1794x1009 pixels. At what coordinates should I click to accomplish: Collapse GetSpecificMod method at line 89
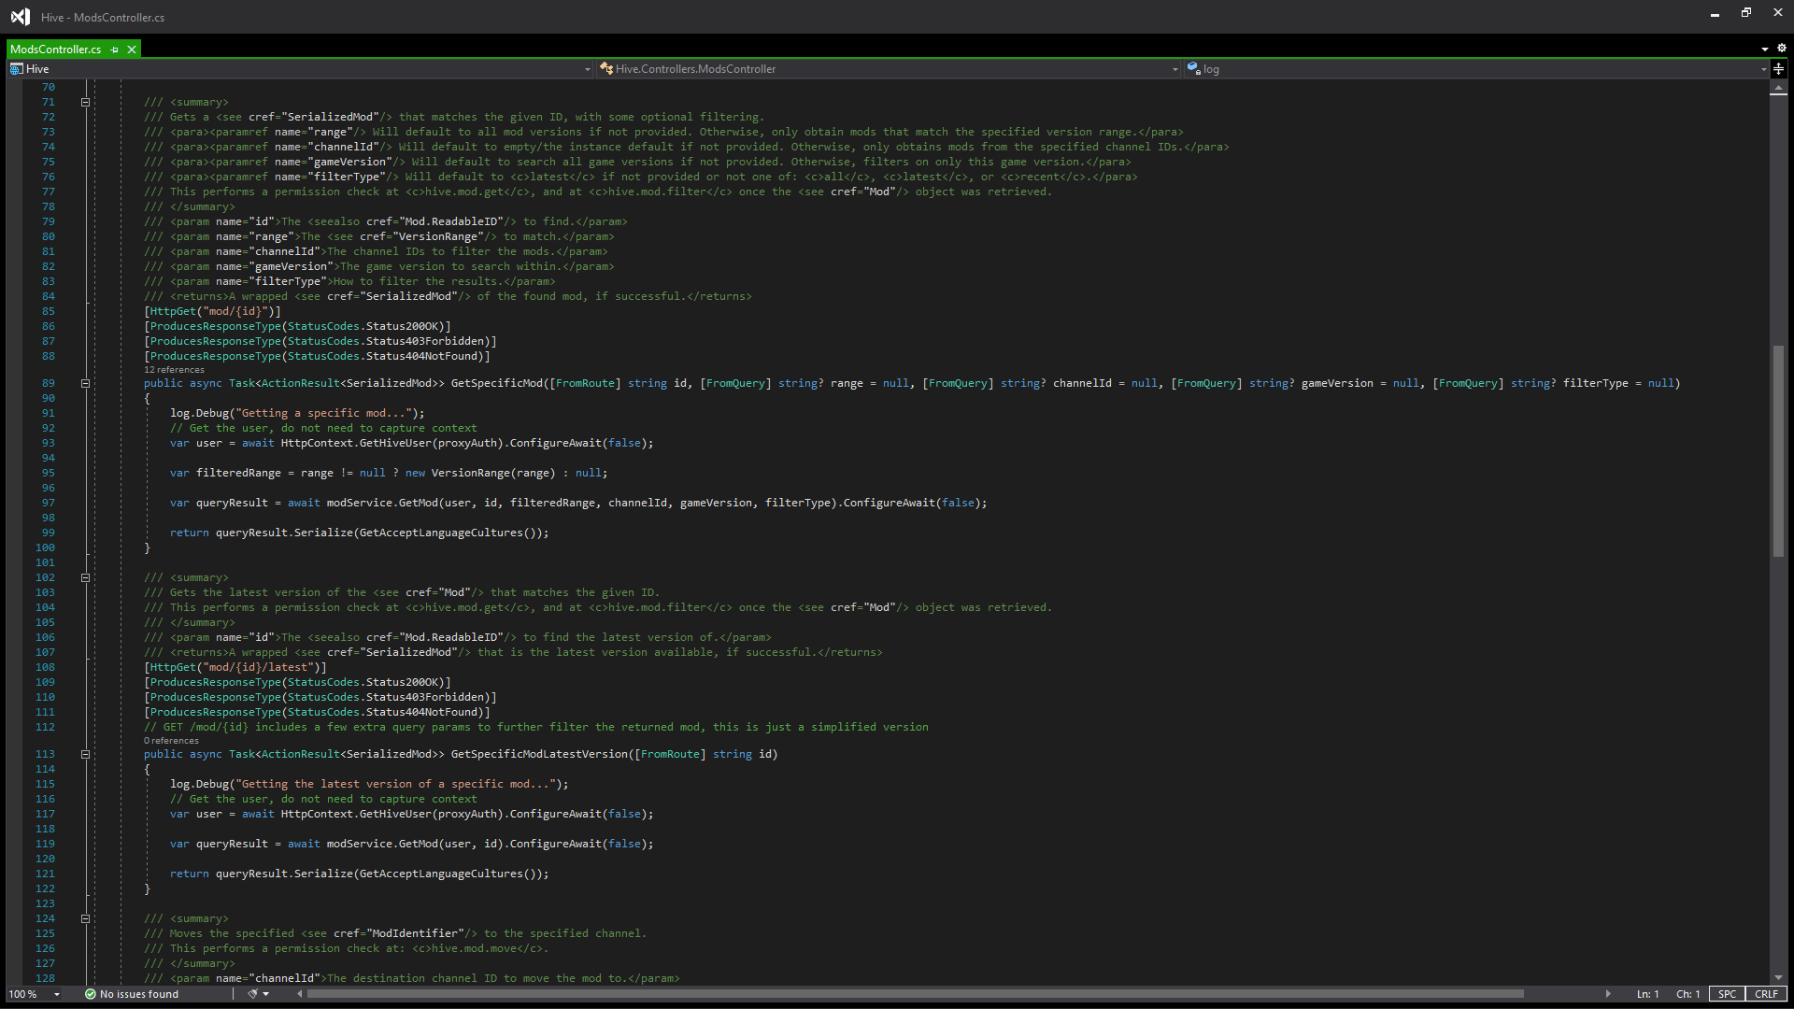pyautogui.click(x=85, y=383)
